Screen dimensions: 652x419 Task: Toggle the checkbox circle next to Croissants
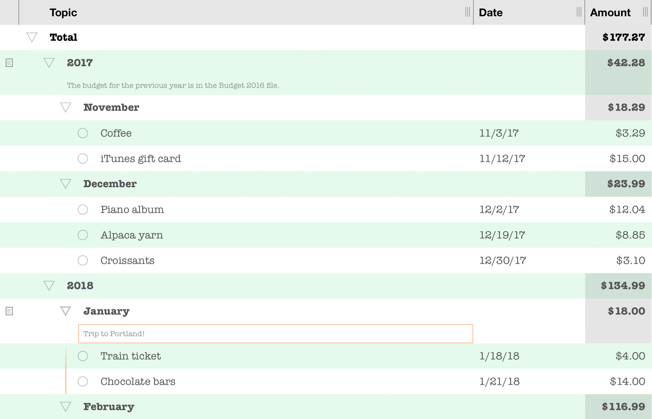pyautogui.click(x=84, y=260)
